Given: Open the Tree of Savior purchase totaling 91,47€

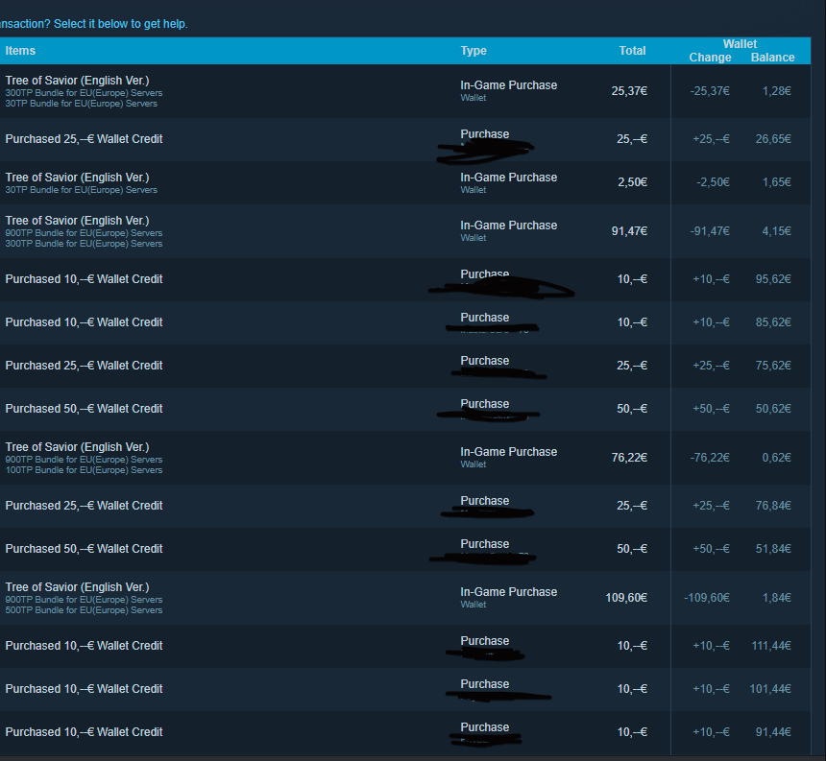Looking at the screenshot, I should tap(405, 231).
